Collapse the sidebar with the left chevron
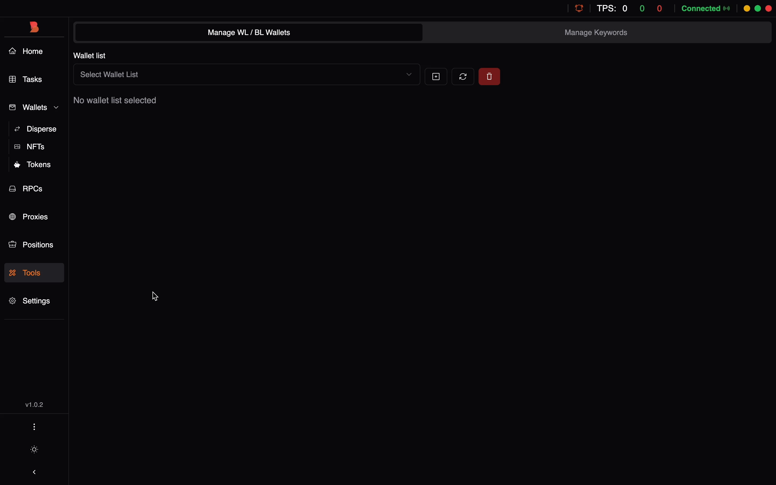 [x=34, y=472]
